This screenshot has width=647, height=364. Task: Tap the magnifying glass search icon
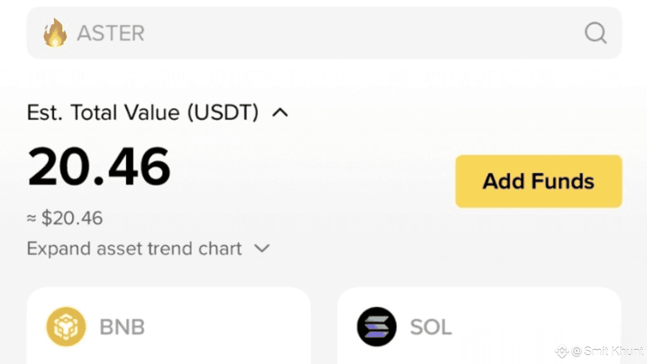[x=595, y=33]
